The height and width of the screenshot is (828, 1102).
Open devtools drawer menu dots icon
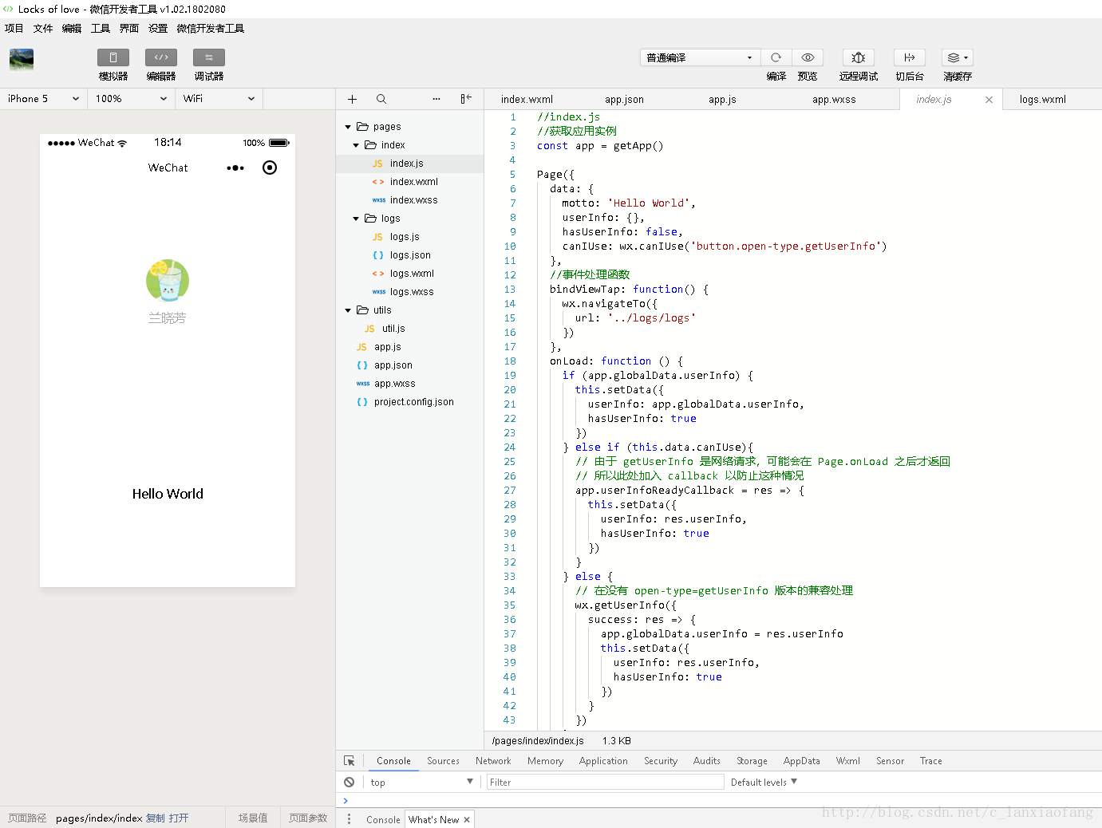click(349, 819)
